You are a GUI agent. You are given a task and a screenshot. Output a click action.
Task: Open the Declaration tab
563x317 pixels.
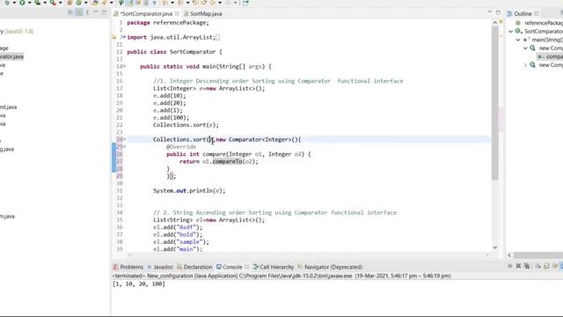pyautogui.click(x=194, y=267)
